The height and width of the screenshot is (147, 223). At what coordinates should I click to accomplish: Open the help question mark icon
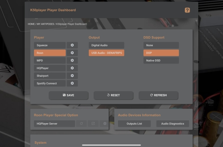[187, 10]
